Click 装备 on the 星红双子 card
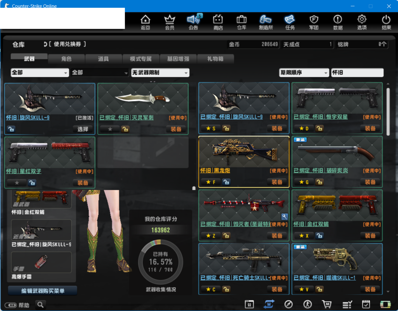This screenshot has height=311, width=398. pyautogui.click(x=83, y=183)
